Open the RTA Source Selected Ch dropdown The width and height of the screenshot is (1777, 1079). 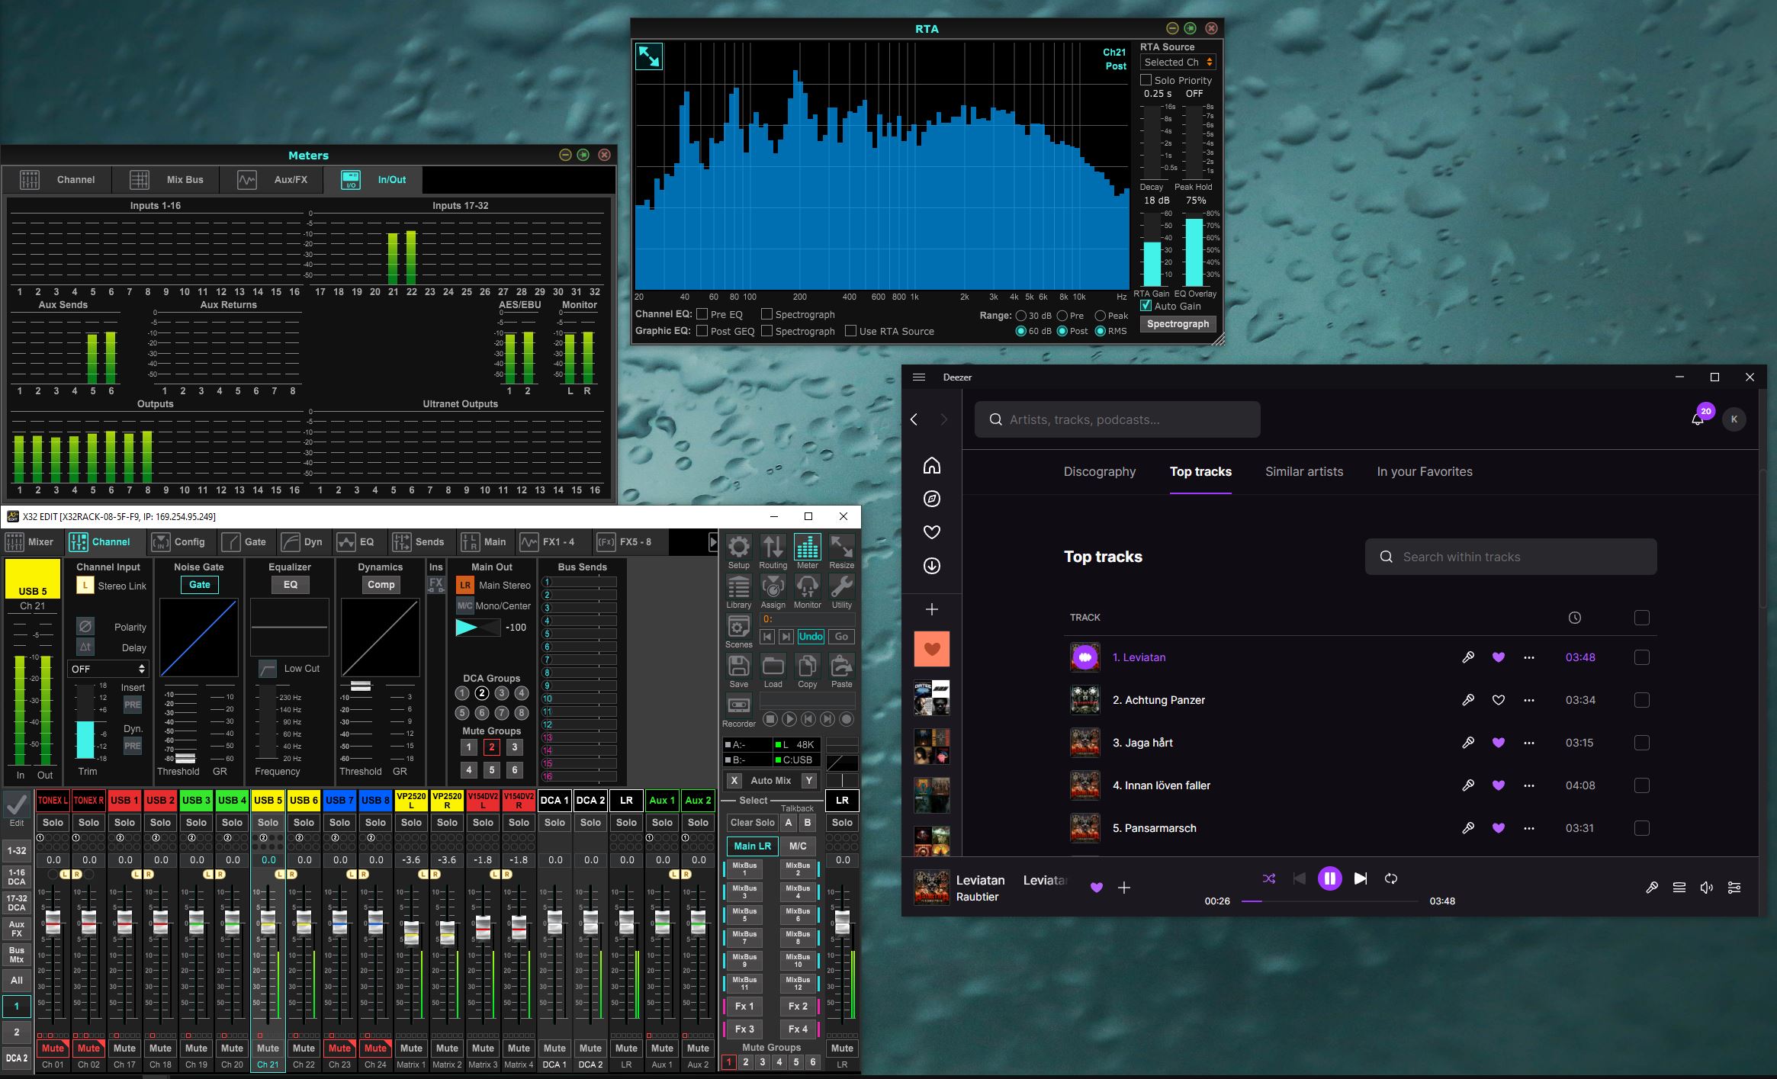click(1178, 63)
